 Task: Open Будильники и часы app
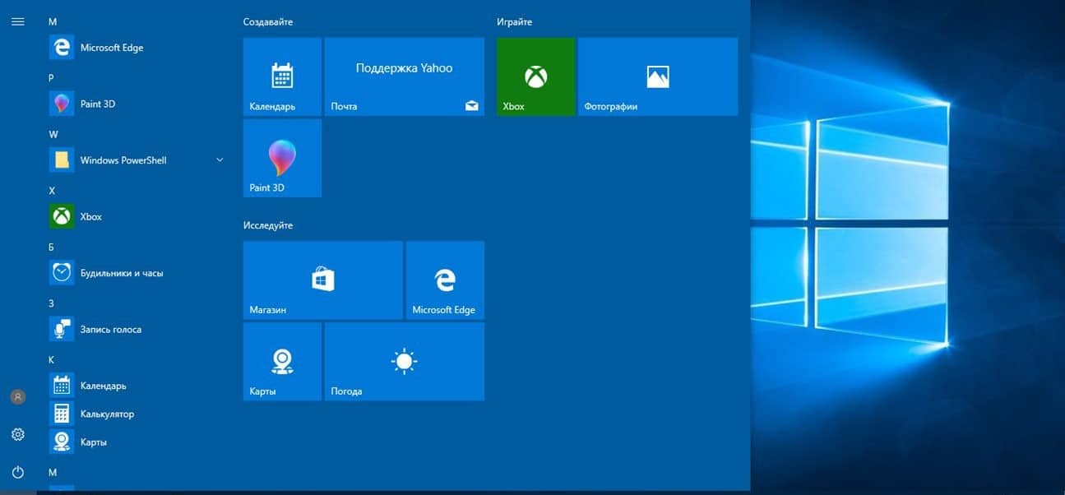pos(121,273)
